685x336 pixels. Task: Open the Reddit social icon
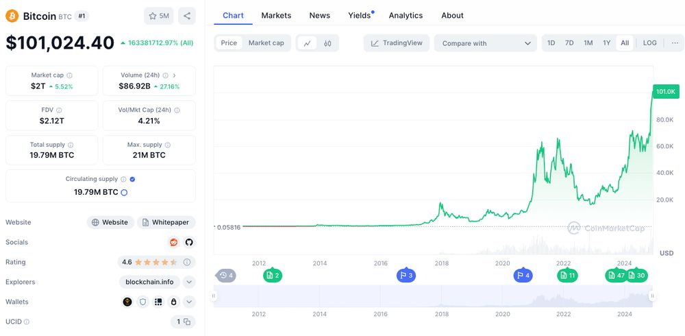(174, 242)
